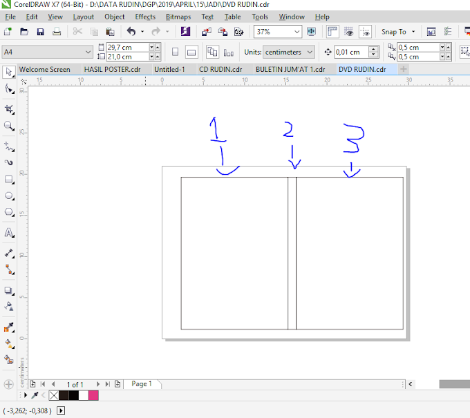The width and height of the screenshot is (470, 418).
Task: Select the Polygon tool
Action: point(9,212)
